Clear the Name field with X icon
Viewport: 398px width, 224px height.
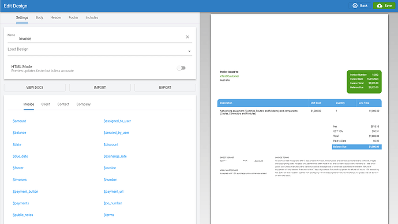(x=187, y=37)
